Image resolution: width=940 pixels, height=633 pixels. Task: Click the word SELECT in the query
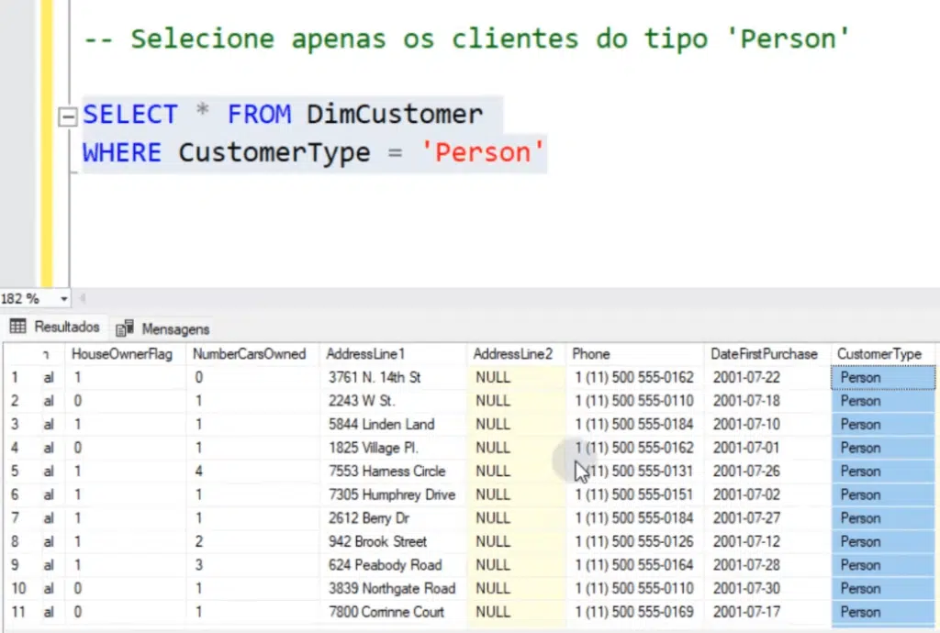(129, 114)
